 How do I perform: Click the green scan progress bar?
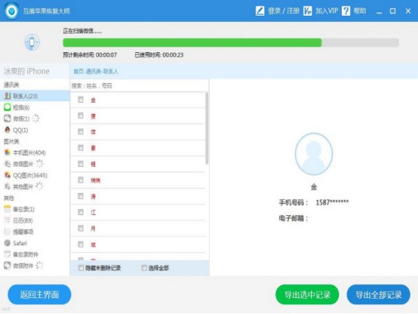[x=231, y=43]
